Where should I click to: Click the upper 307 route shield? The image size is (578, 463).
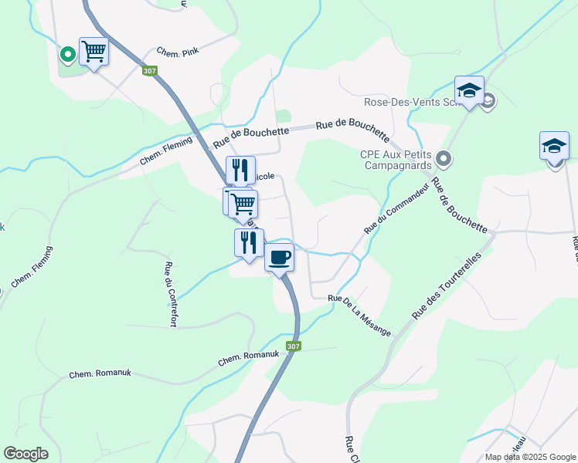pyautogui.click(x=150, y=71)
